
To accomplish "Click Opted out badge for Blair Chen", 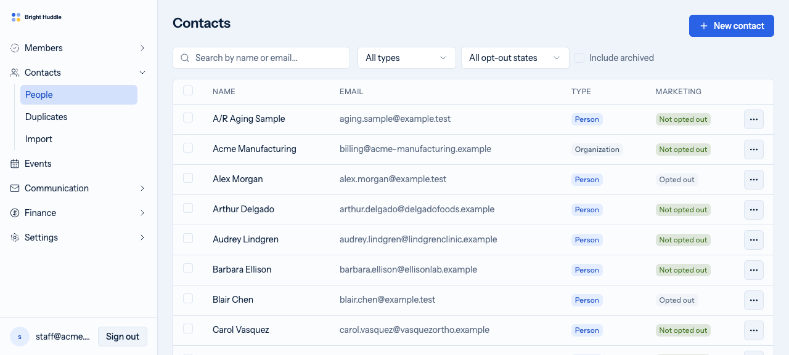I will (x=677, y=300).
